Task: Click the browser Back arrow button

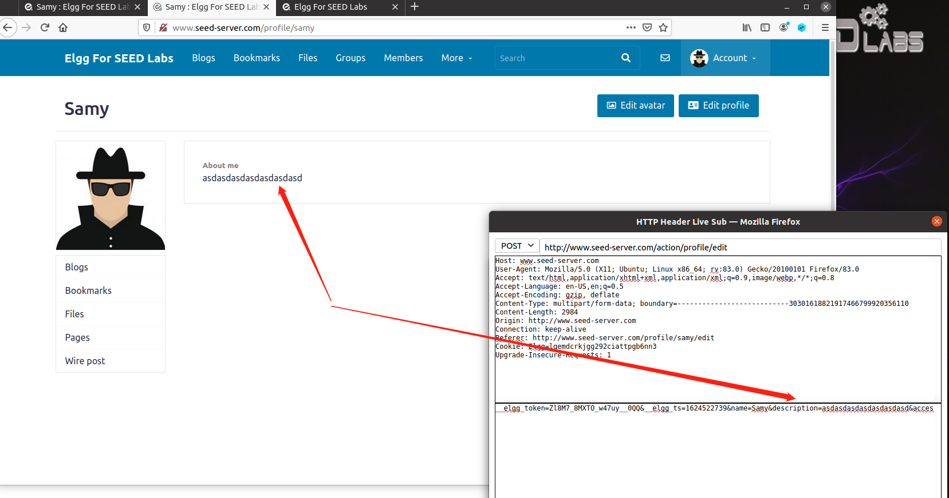Action: (x=7, y=27)
